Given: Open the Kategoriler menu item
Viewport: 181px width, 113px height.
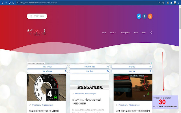Looking at the screenshot, I should point(125,33).
